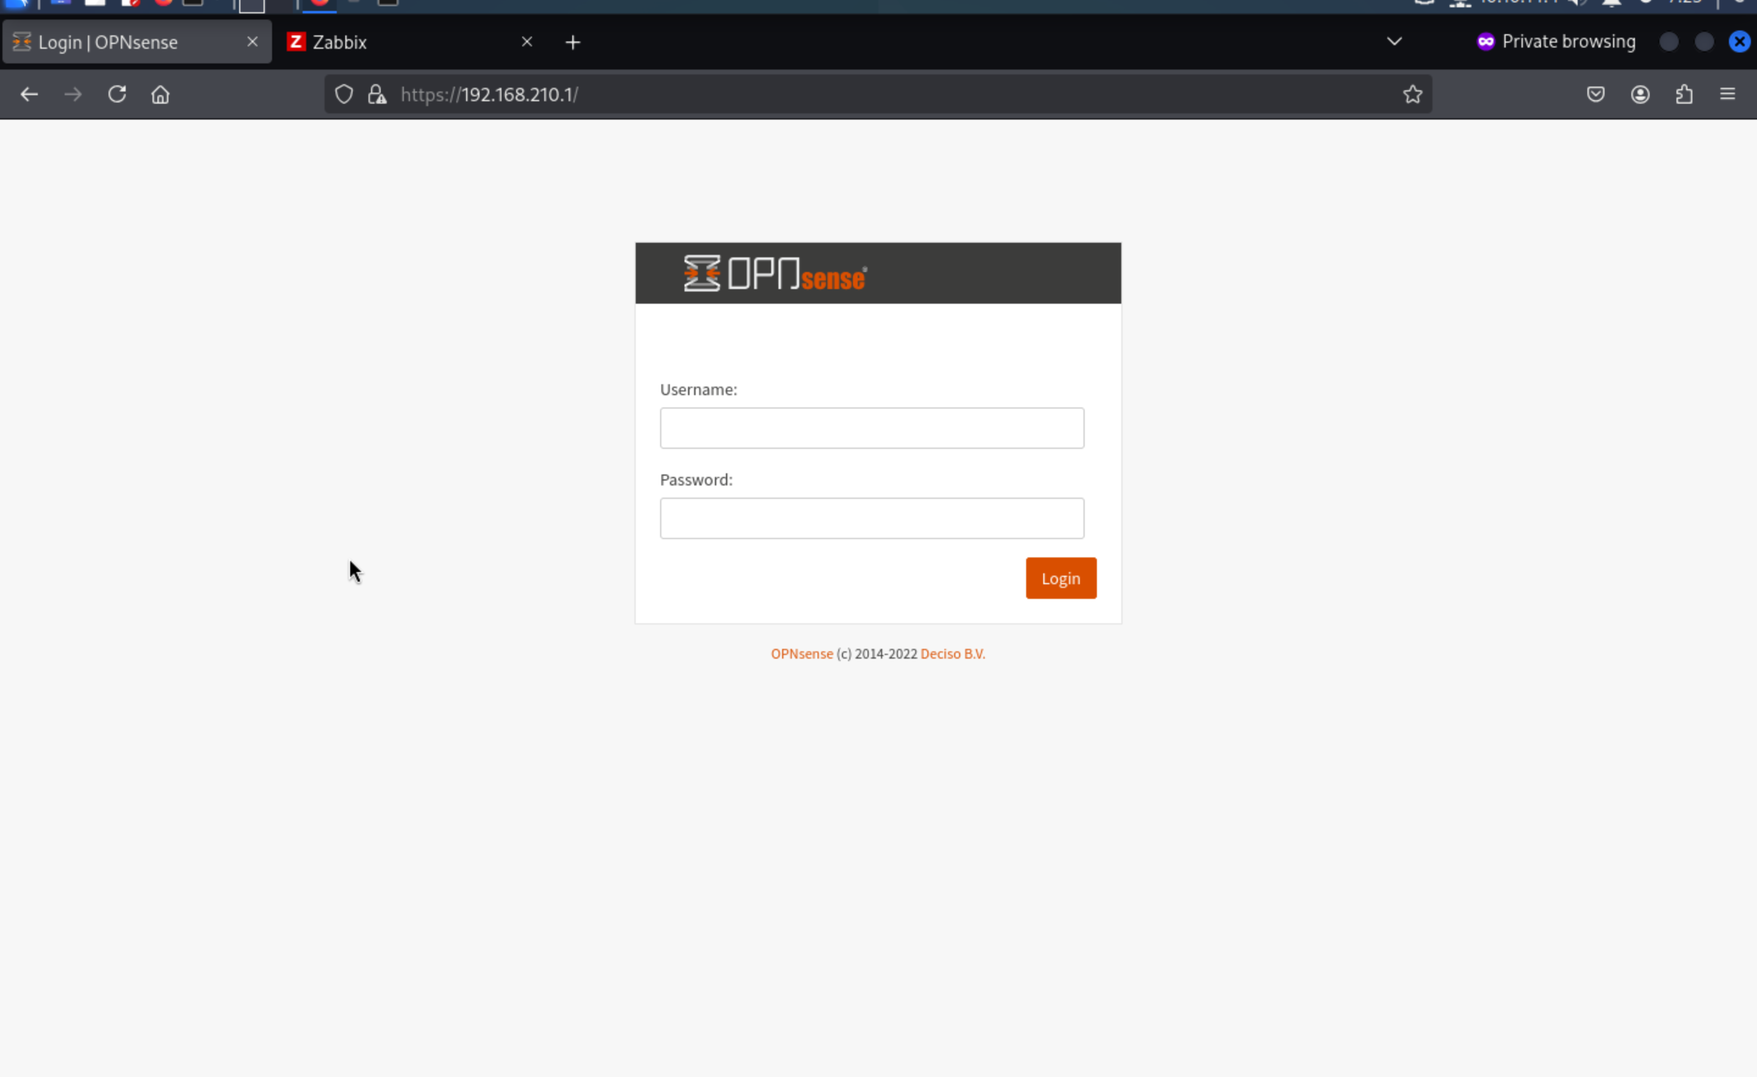
Task: Click the browser back arrow
Action: coord(29,94)
